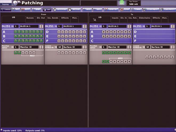
Task: Click the REDO toolbar button
Action: (x=98, y=10)
